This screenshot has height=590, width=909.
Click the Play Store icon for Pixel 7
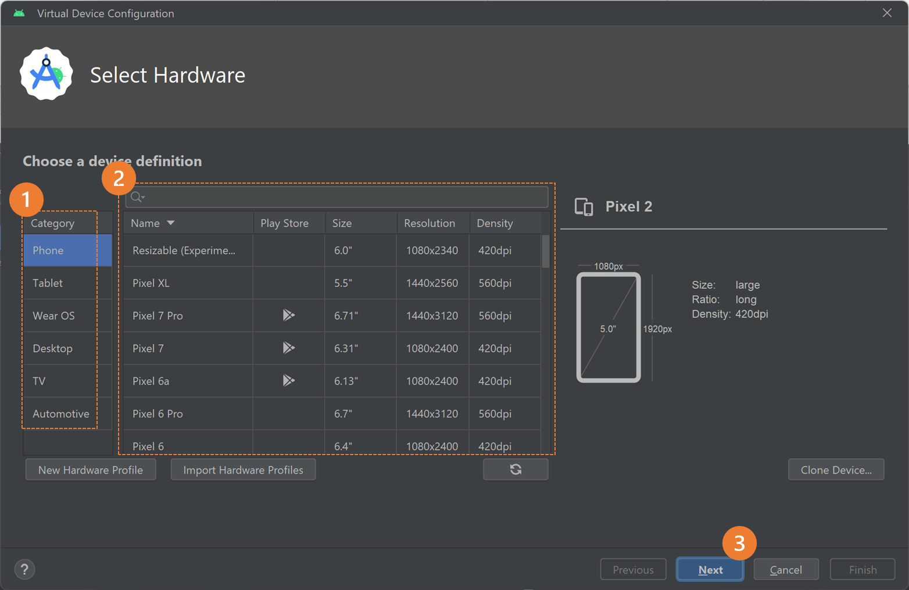pos(289,348)
